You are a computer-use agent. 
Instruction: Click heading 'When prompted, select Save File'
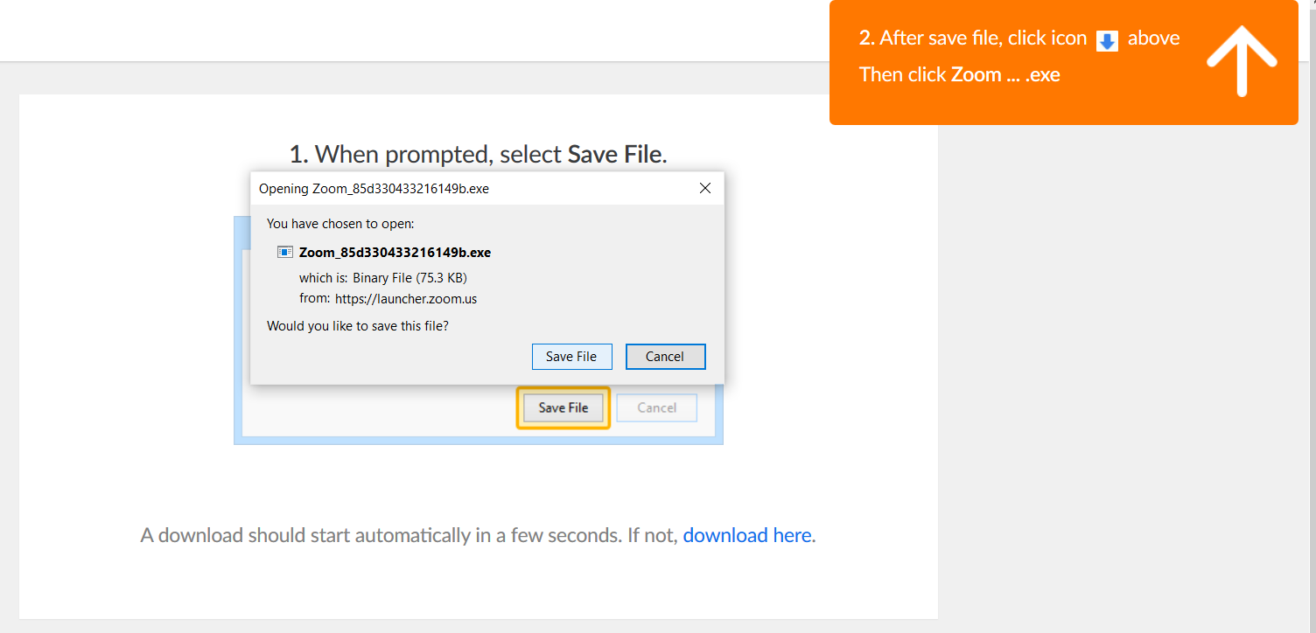click(x=479, y=154)
